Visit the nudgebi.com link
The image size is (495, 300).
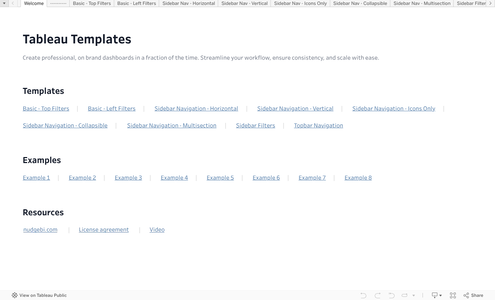(40, 229)
